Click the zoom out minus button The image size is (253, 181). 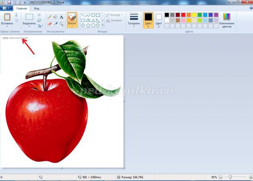coord(221,177)
